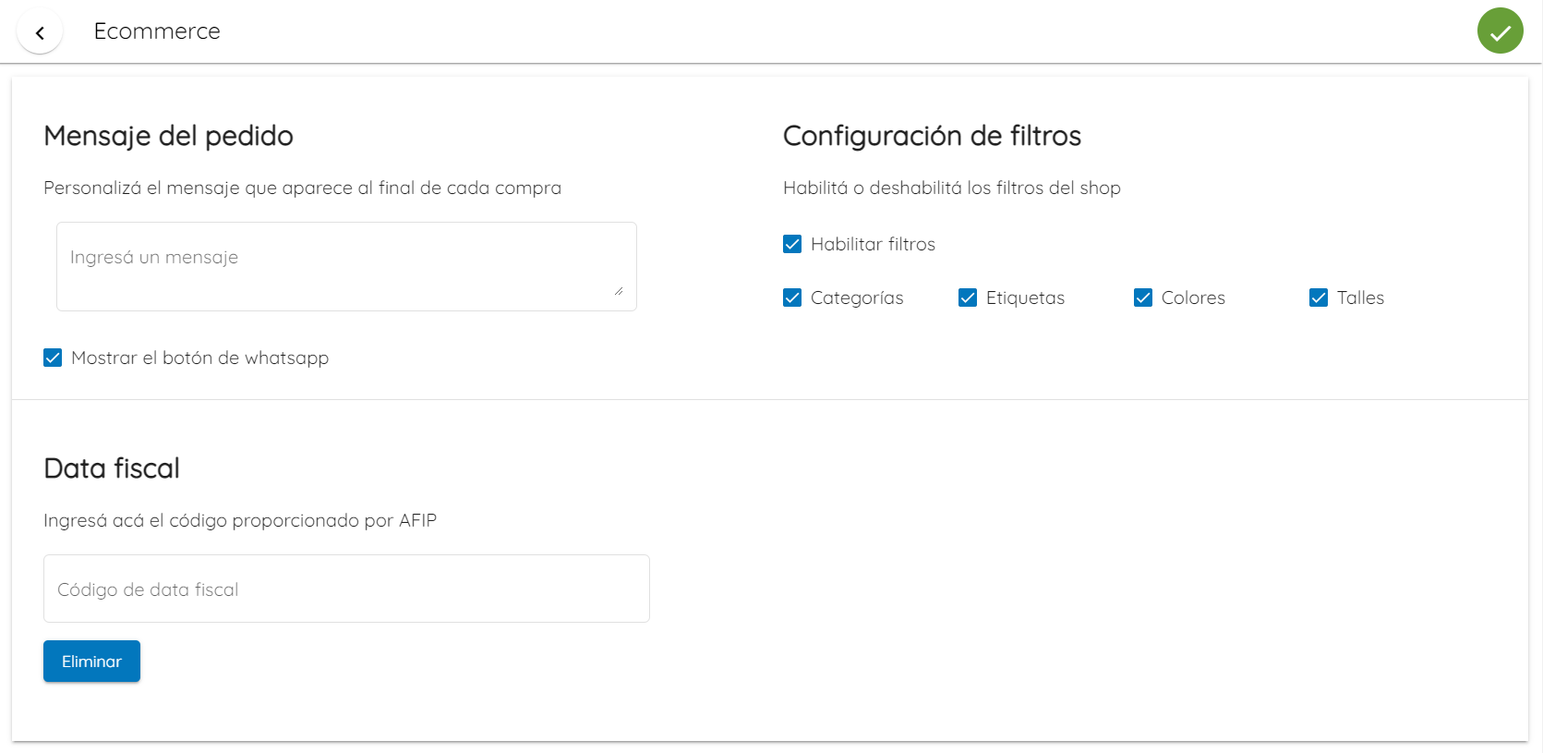Click the Mensaje del pedido heading
This screenshot has height=753, width=1543.
tap(168, 136)
